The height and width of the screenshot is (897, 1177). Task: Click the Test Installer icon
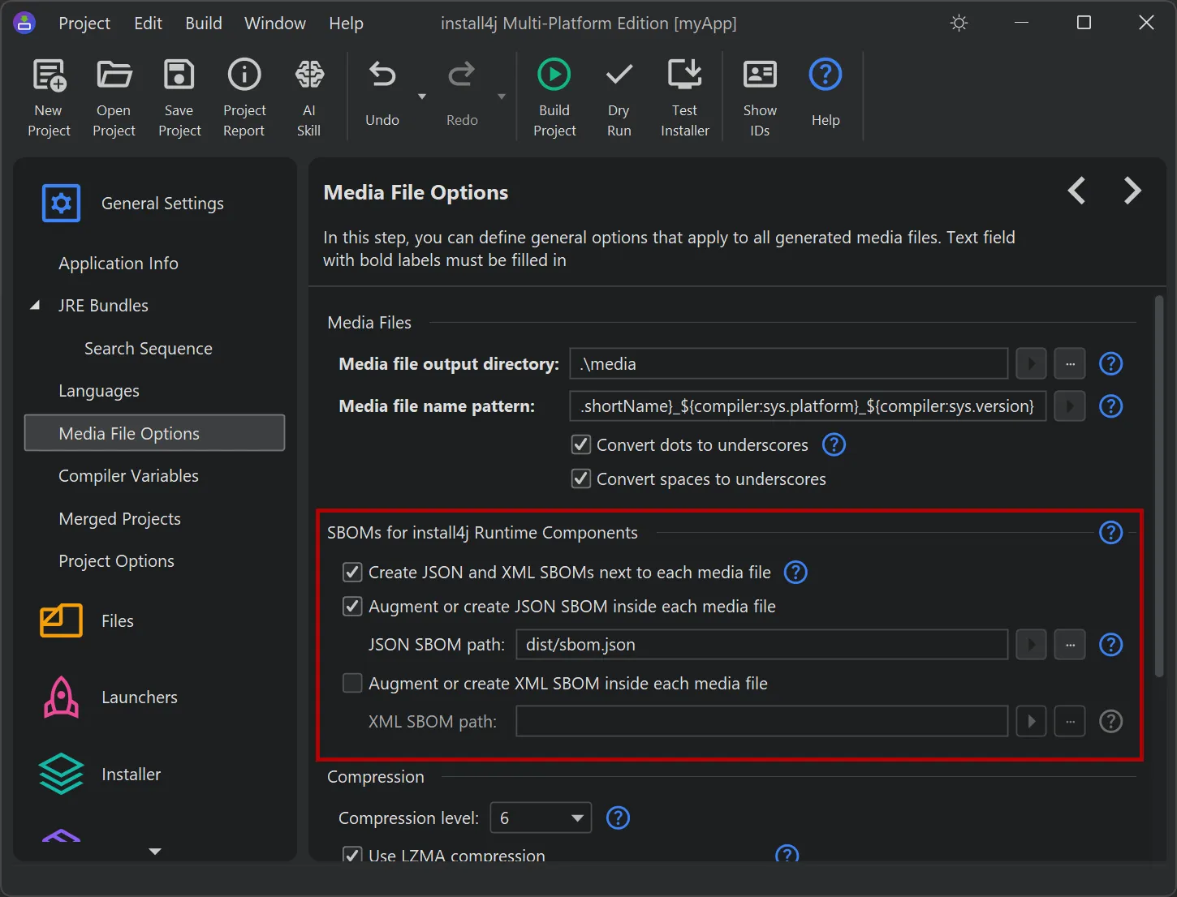684,75
